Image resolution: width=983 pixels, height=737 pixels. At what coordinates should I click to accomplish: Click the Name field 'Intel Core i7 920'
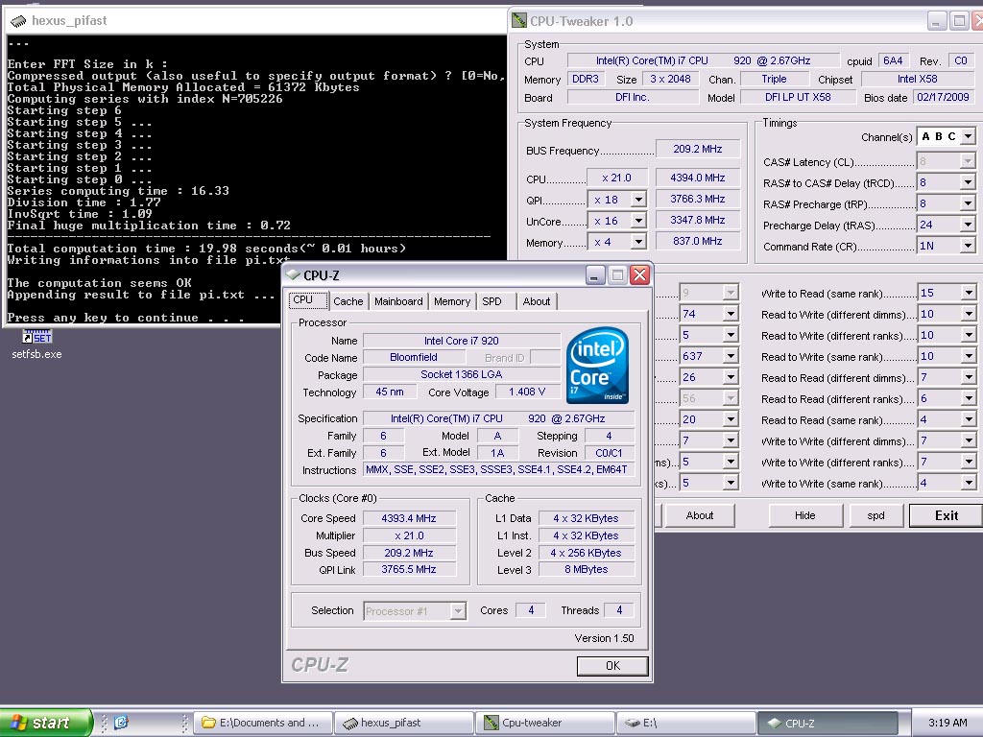coord(462,341)
